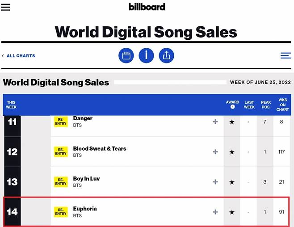Expand the Boy In Luv row
Image resolution: width=294 pixels, height=227 pixels.
(x=215, y=182)
